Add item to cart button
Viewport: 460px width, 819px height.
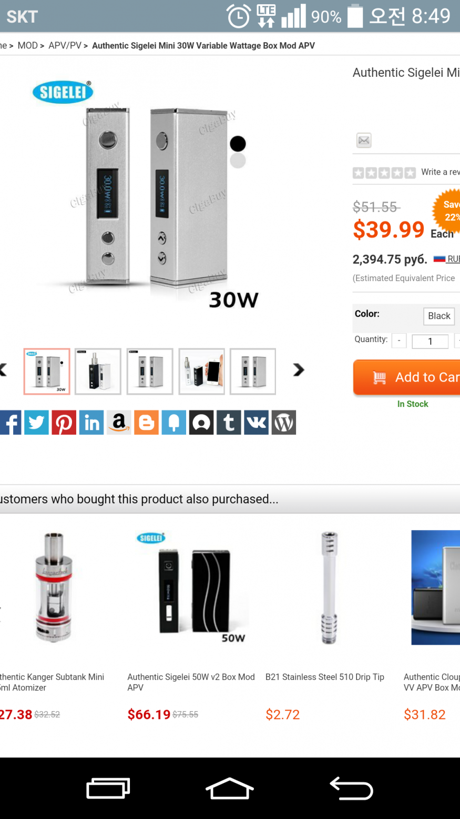406,377
